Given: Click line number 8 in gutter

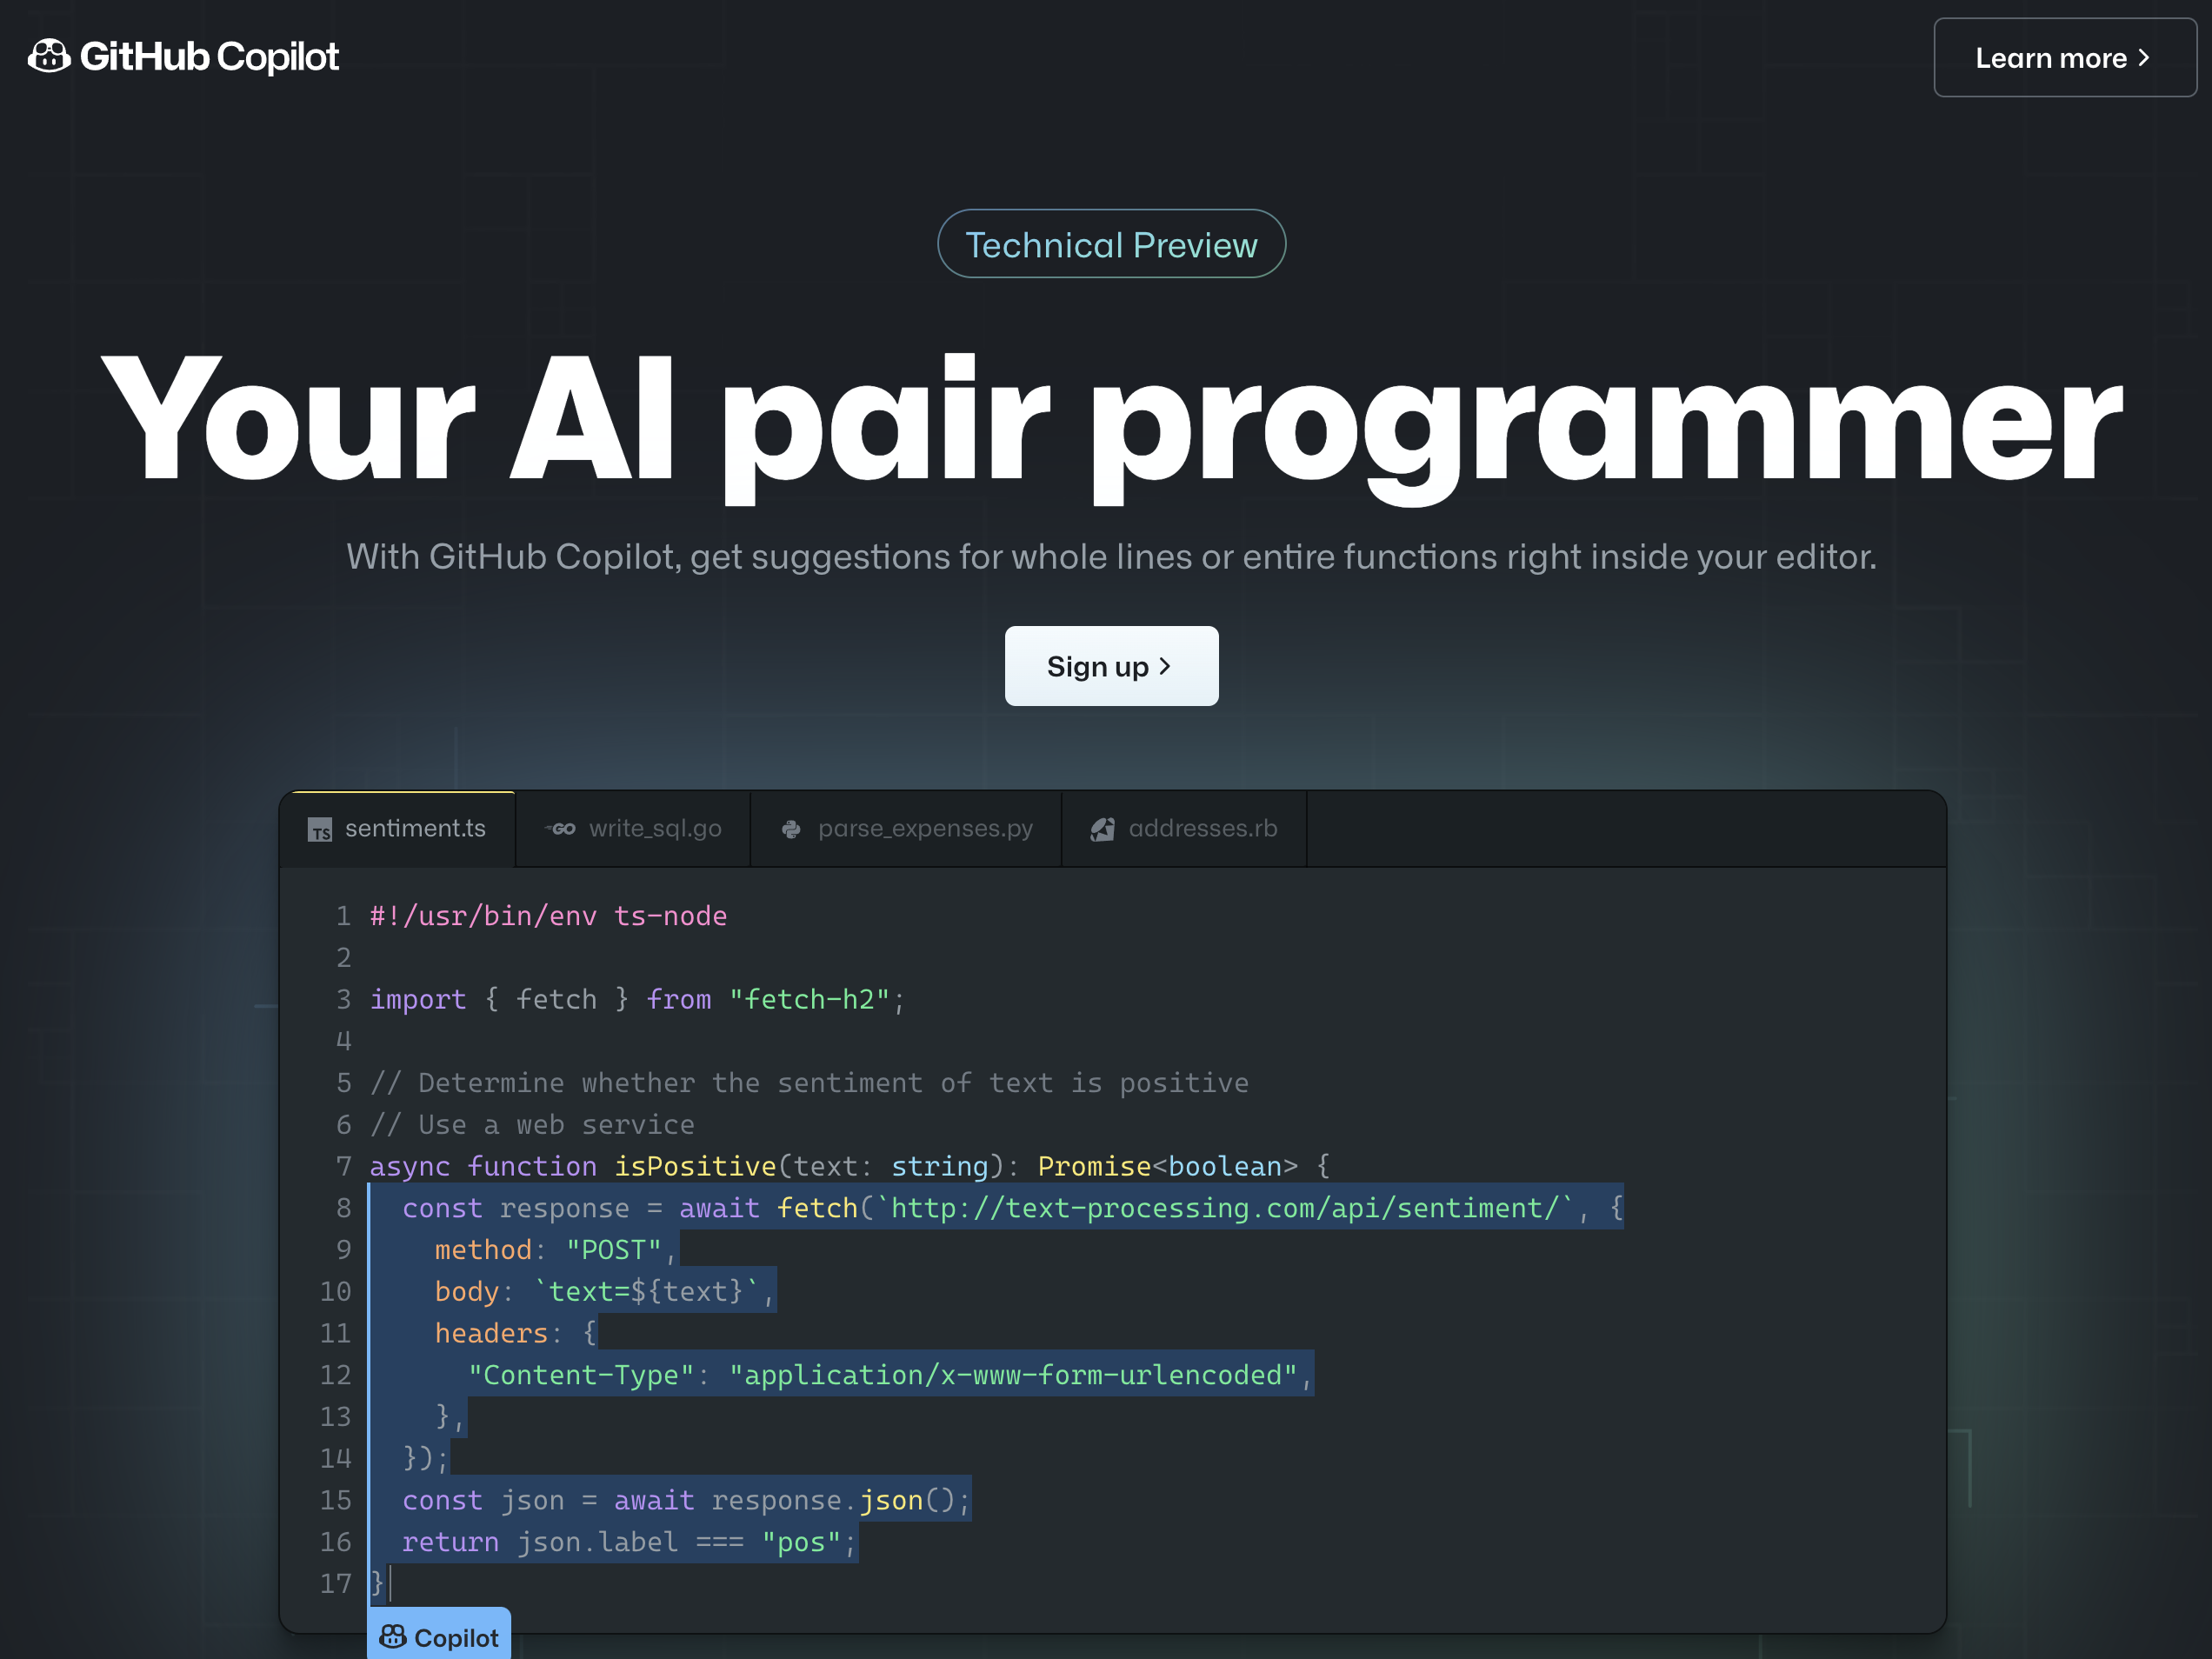Looking at the screenshot, I should click(344, 1209).
